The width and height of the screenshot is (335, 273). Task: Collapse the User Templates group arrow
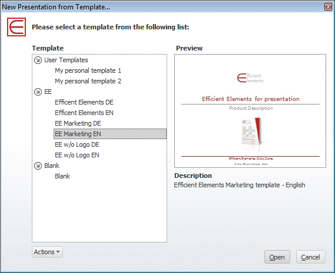38,60
